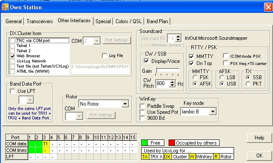Open the LPT port dropdown
Viewport: 273px width, 163px height.
(x=30, y=100)
